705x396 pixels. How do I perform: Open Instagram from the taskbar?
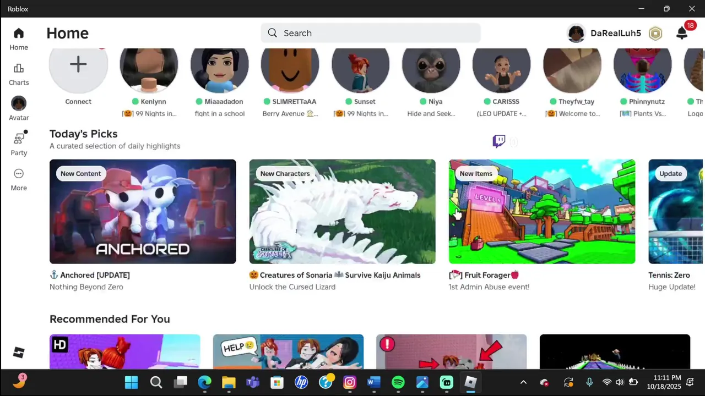point(350,382)
